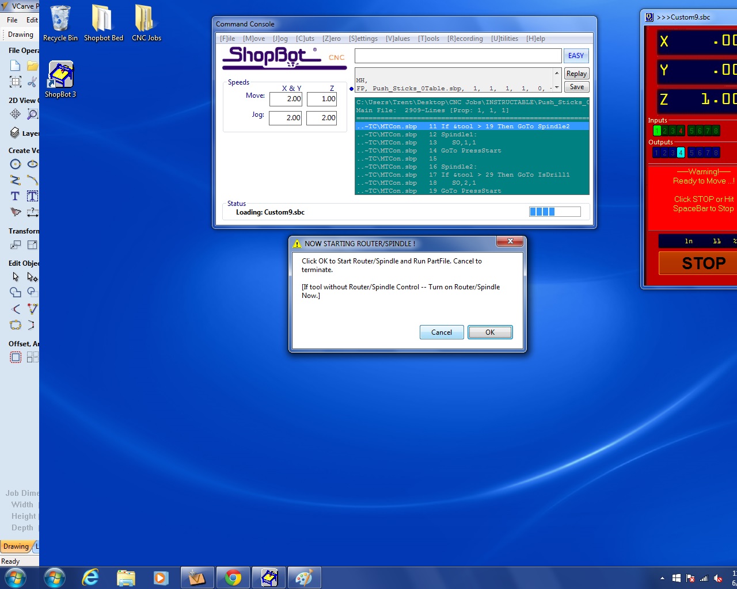The height and width of the screenshot is (589, 737).
Task: Toggle Output 1 in the position window
Action: point(656,152)
